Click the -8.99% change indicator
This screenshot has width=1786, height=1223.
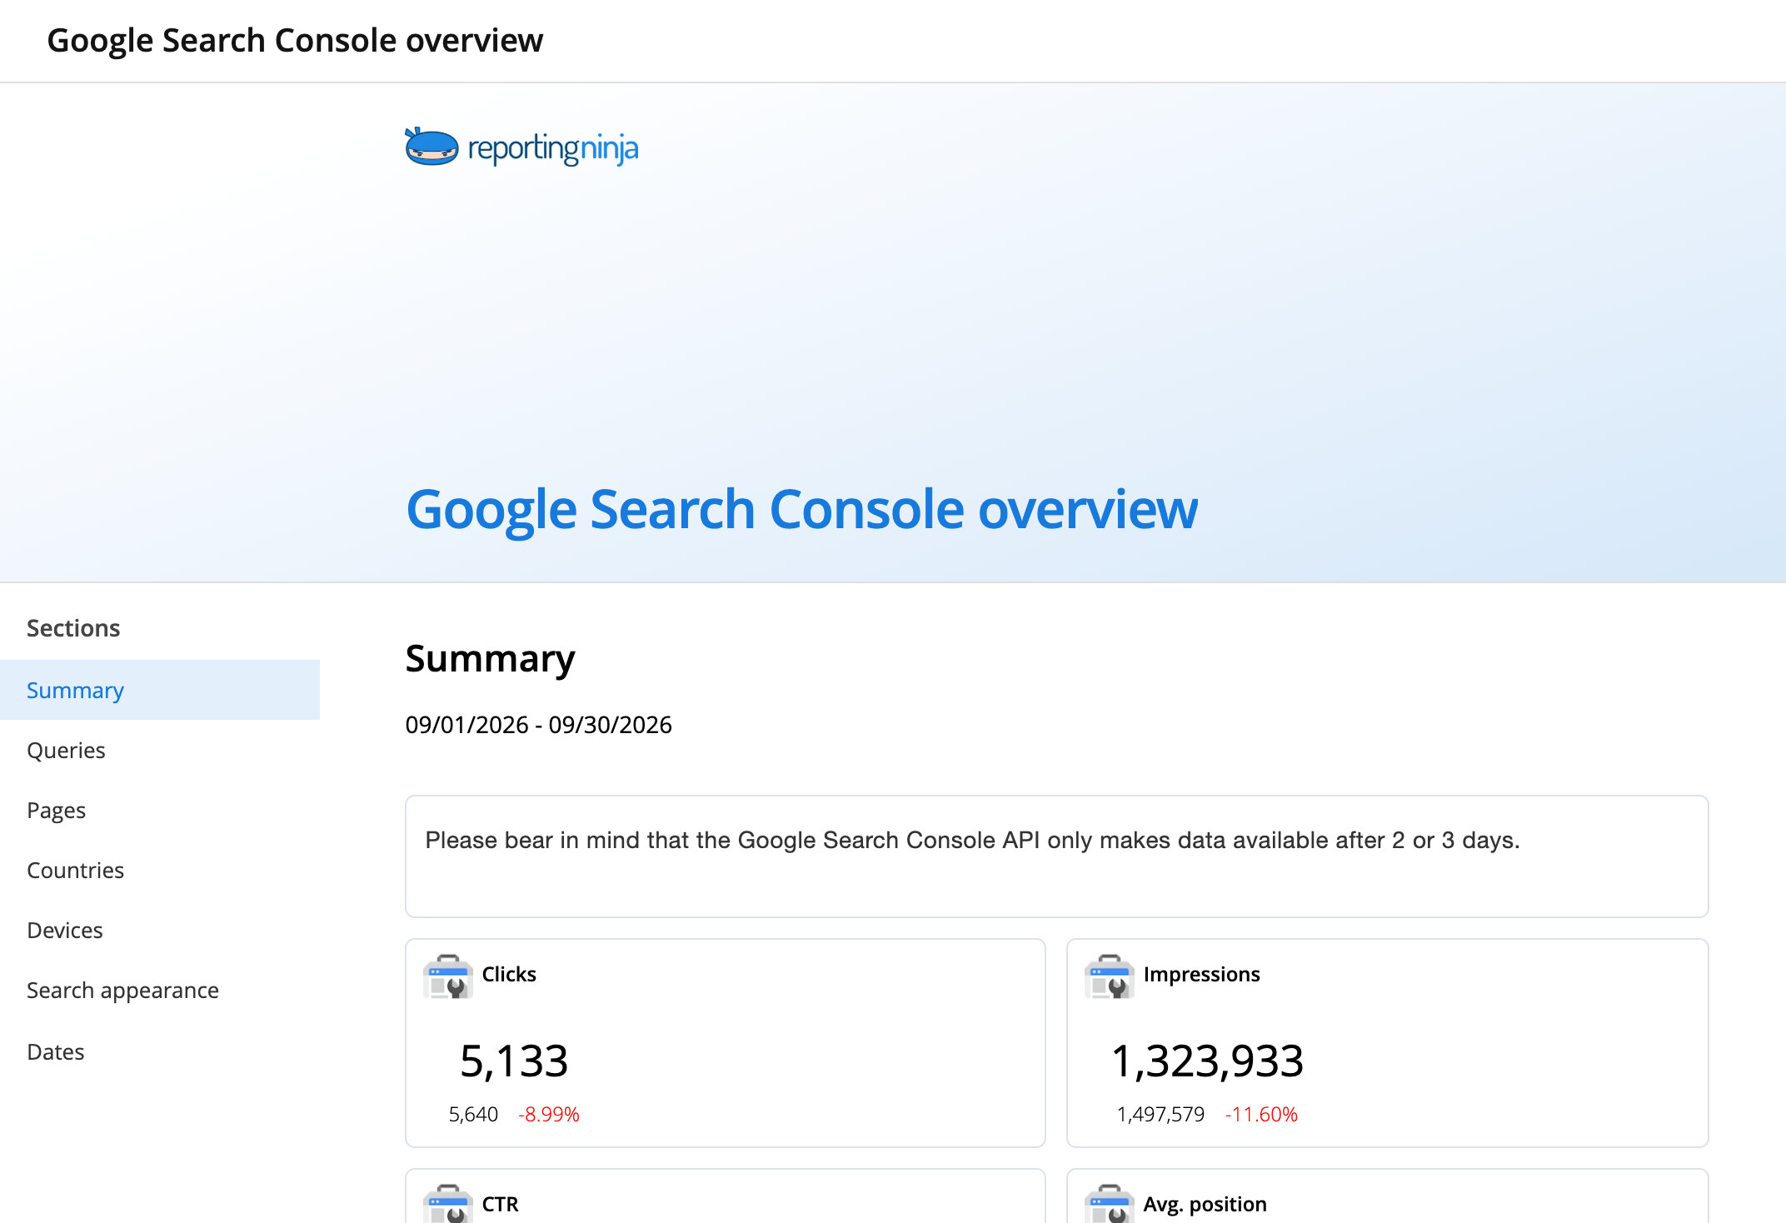click(548, 1114)
